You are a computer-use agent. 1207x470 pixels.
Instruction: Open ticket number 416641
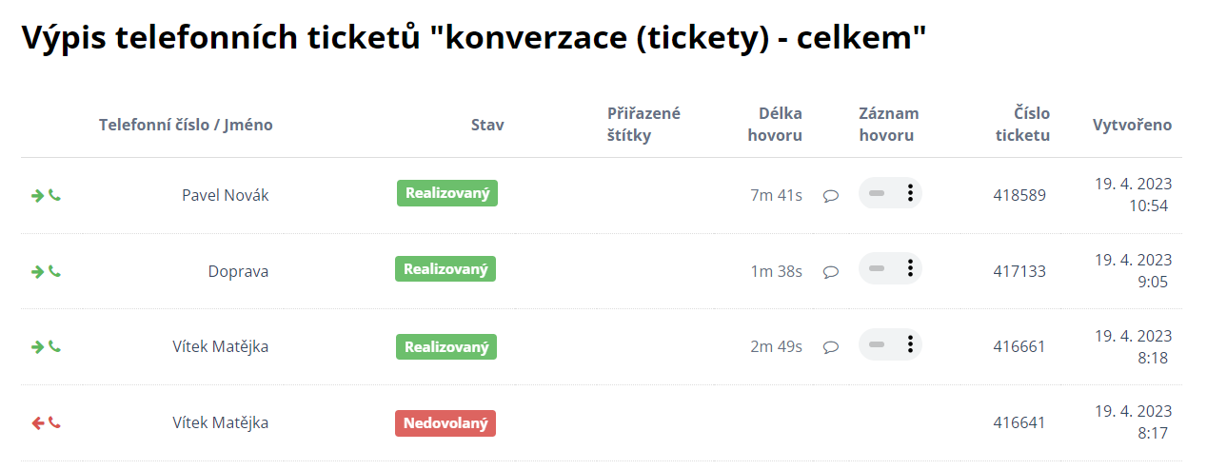click(1019, 422)
